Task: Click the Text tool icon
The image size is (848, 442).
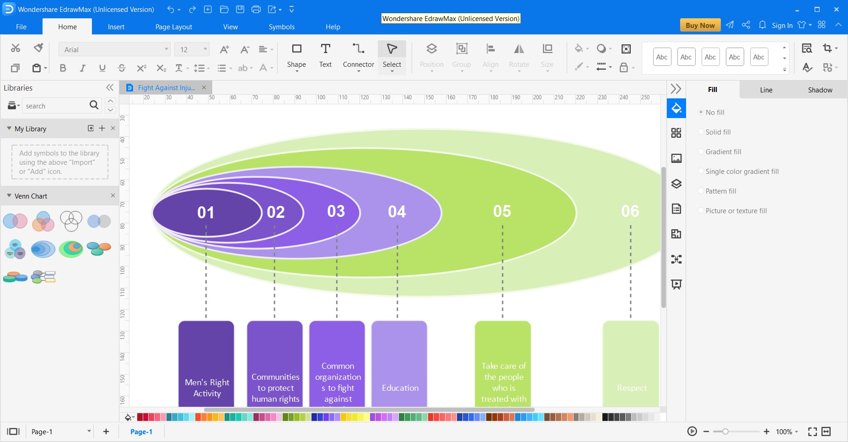Action: pos(325,49)
